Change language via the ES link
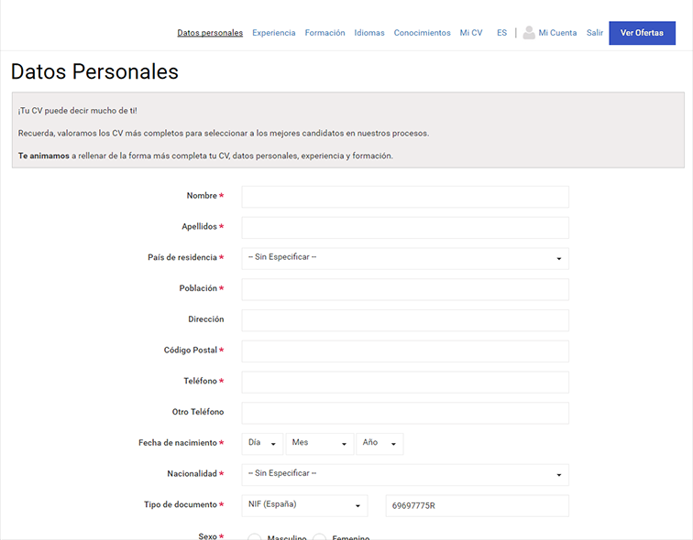693x540 pixels. 501,33
